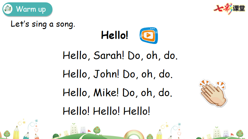Click the green turtle on the hill
This screenshot has width=248, height=139.
coord(56,136)
